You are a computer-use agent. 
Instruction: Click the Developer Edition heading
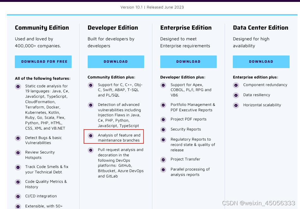[113, 28]
